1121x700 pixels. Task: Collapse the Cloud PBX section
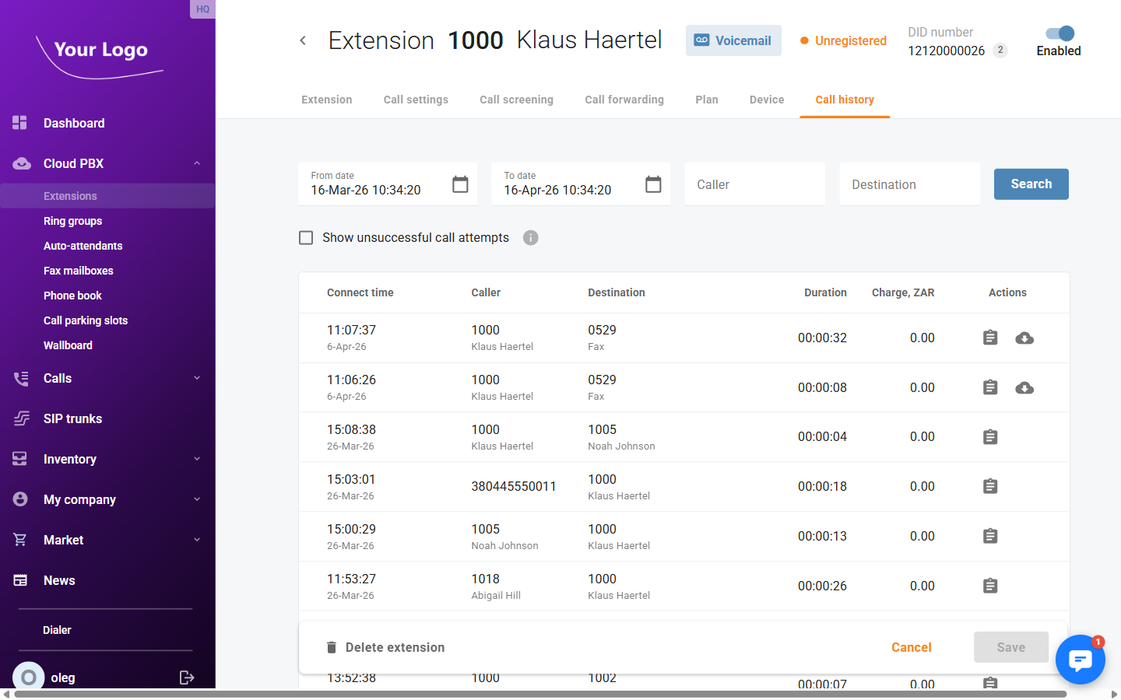196,163
